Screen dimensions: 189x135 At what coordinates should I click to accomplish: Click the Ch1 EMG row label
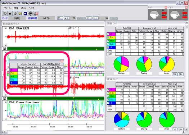click(110, 51)
